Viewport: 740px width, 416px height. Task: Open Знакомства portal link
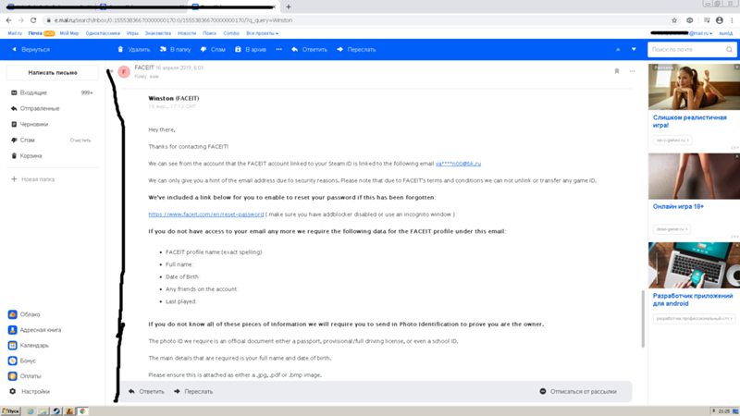[x=157, y=33]
